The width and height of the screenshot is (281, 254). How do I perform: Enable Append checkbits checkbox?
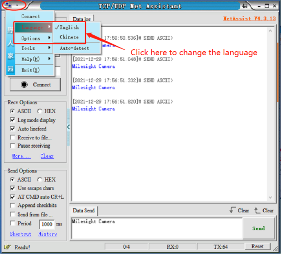(x=13, y=205)
